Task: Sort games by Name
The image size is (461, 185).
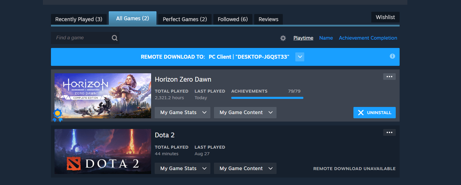Action: [326, 38]
